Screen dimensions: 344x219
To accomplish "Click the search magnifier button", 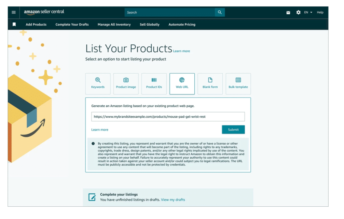I will click(x=220, y=12).
